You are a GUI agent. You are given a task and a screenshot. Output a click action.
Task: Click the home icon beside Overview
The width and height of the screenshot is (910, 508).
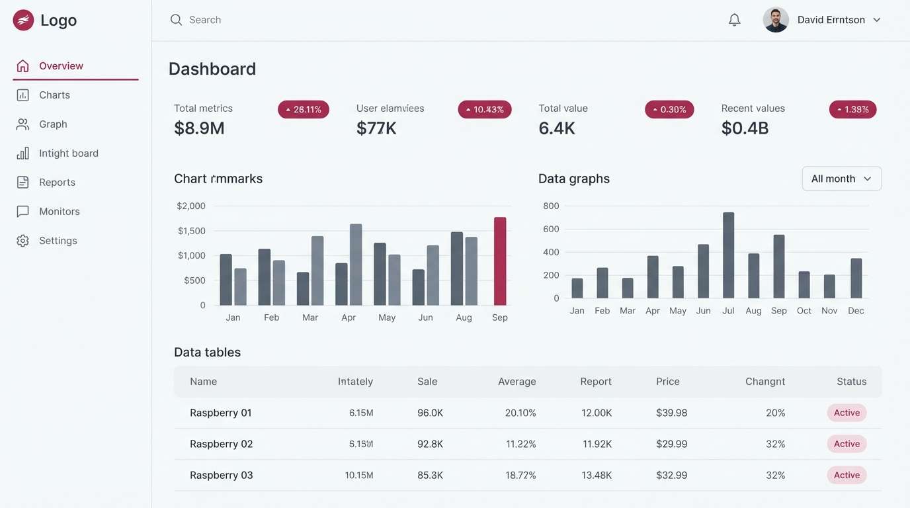22,66
